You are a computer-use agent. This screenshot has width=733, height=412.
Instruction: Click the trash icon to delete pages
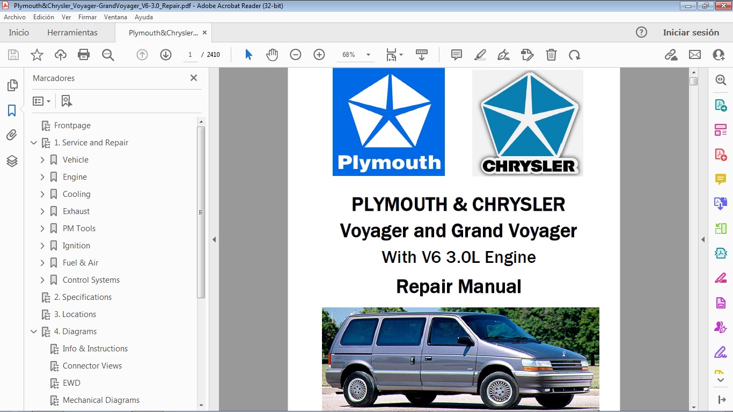pyautogui.click(x=551, y=54)
